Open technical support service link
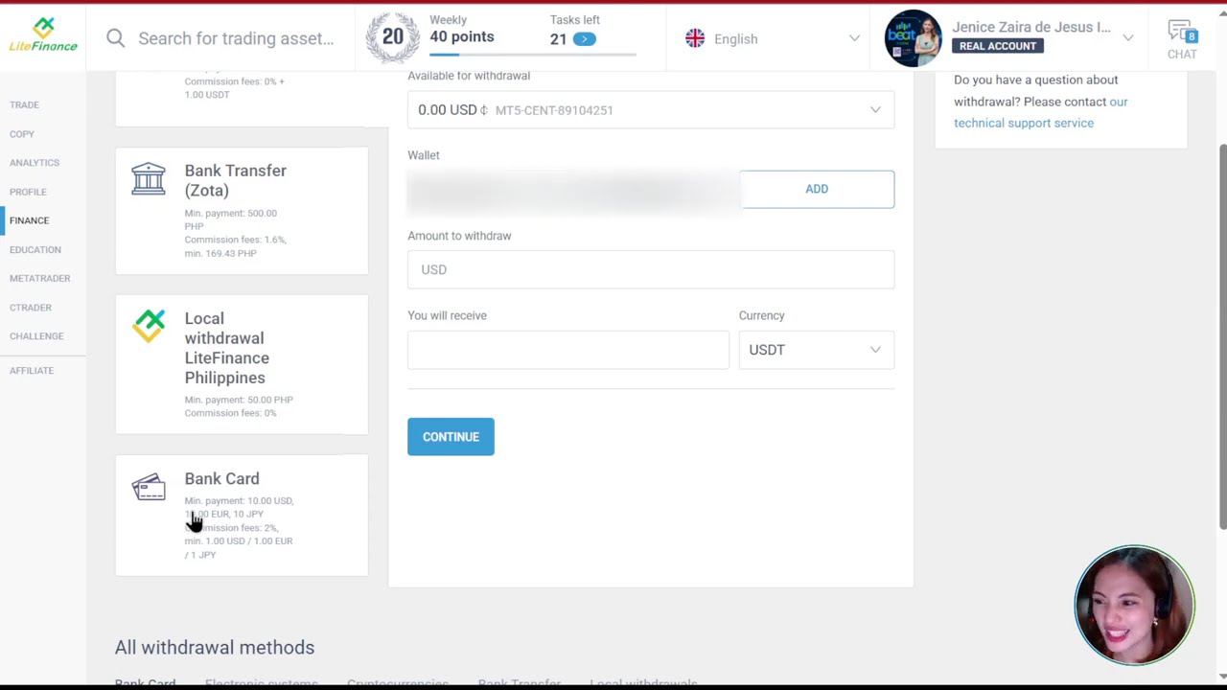 [1040, 112]
